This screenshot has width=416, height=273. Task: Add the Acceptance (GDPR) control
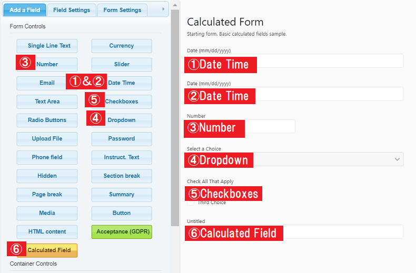[x=122, y=231]
